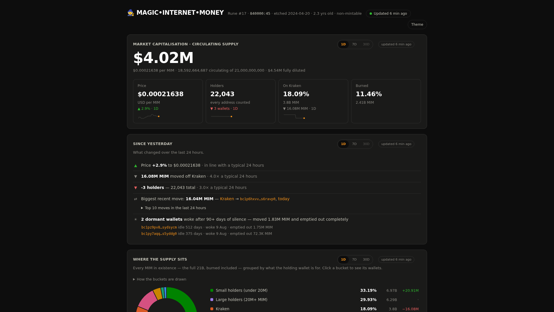Select 7D in the Market Capitalisation card

(354, 44)
